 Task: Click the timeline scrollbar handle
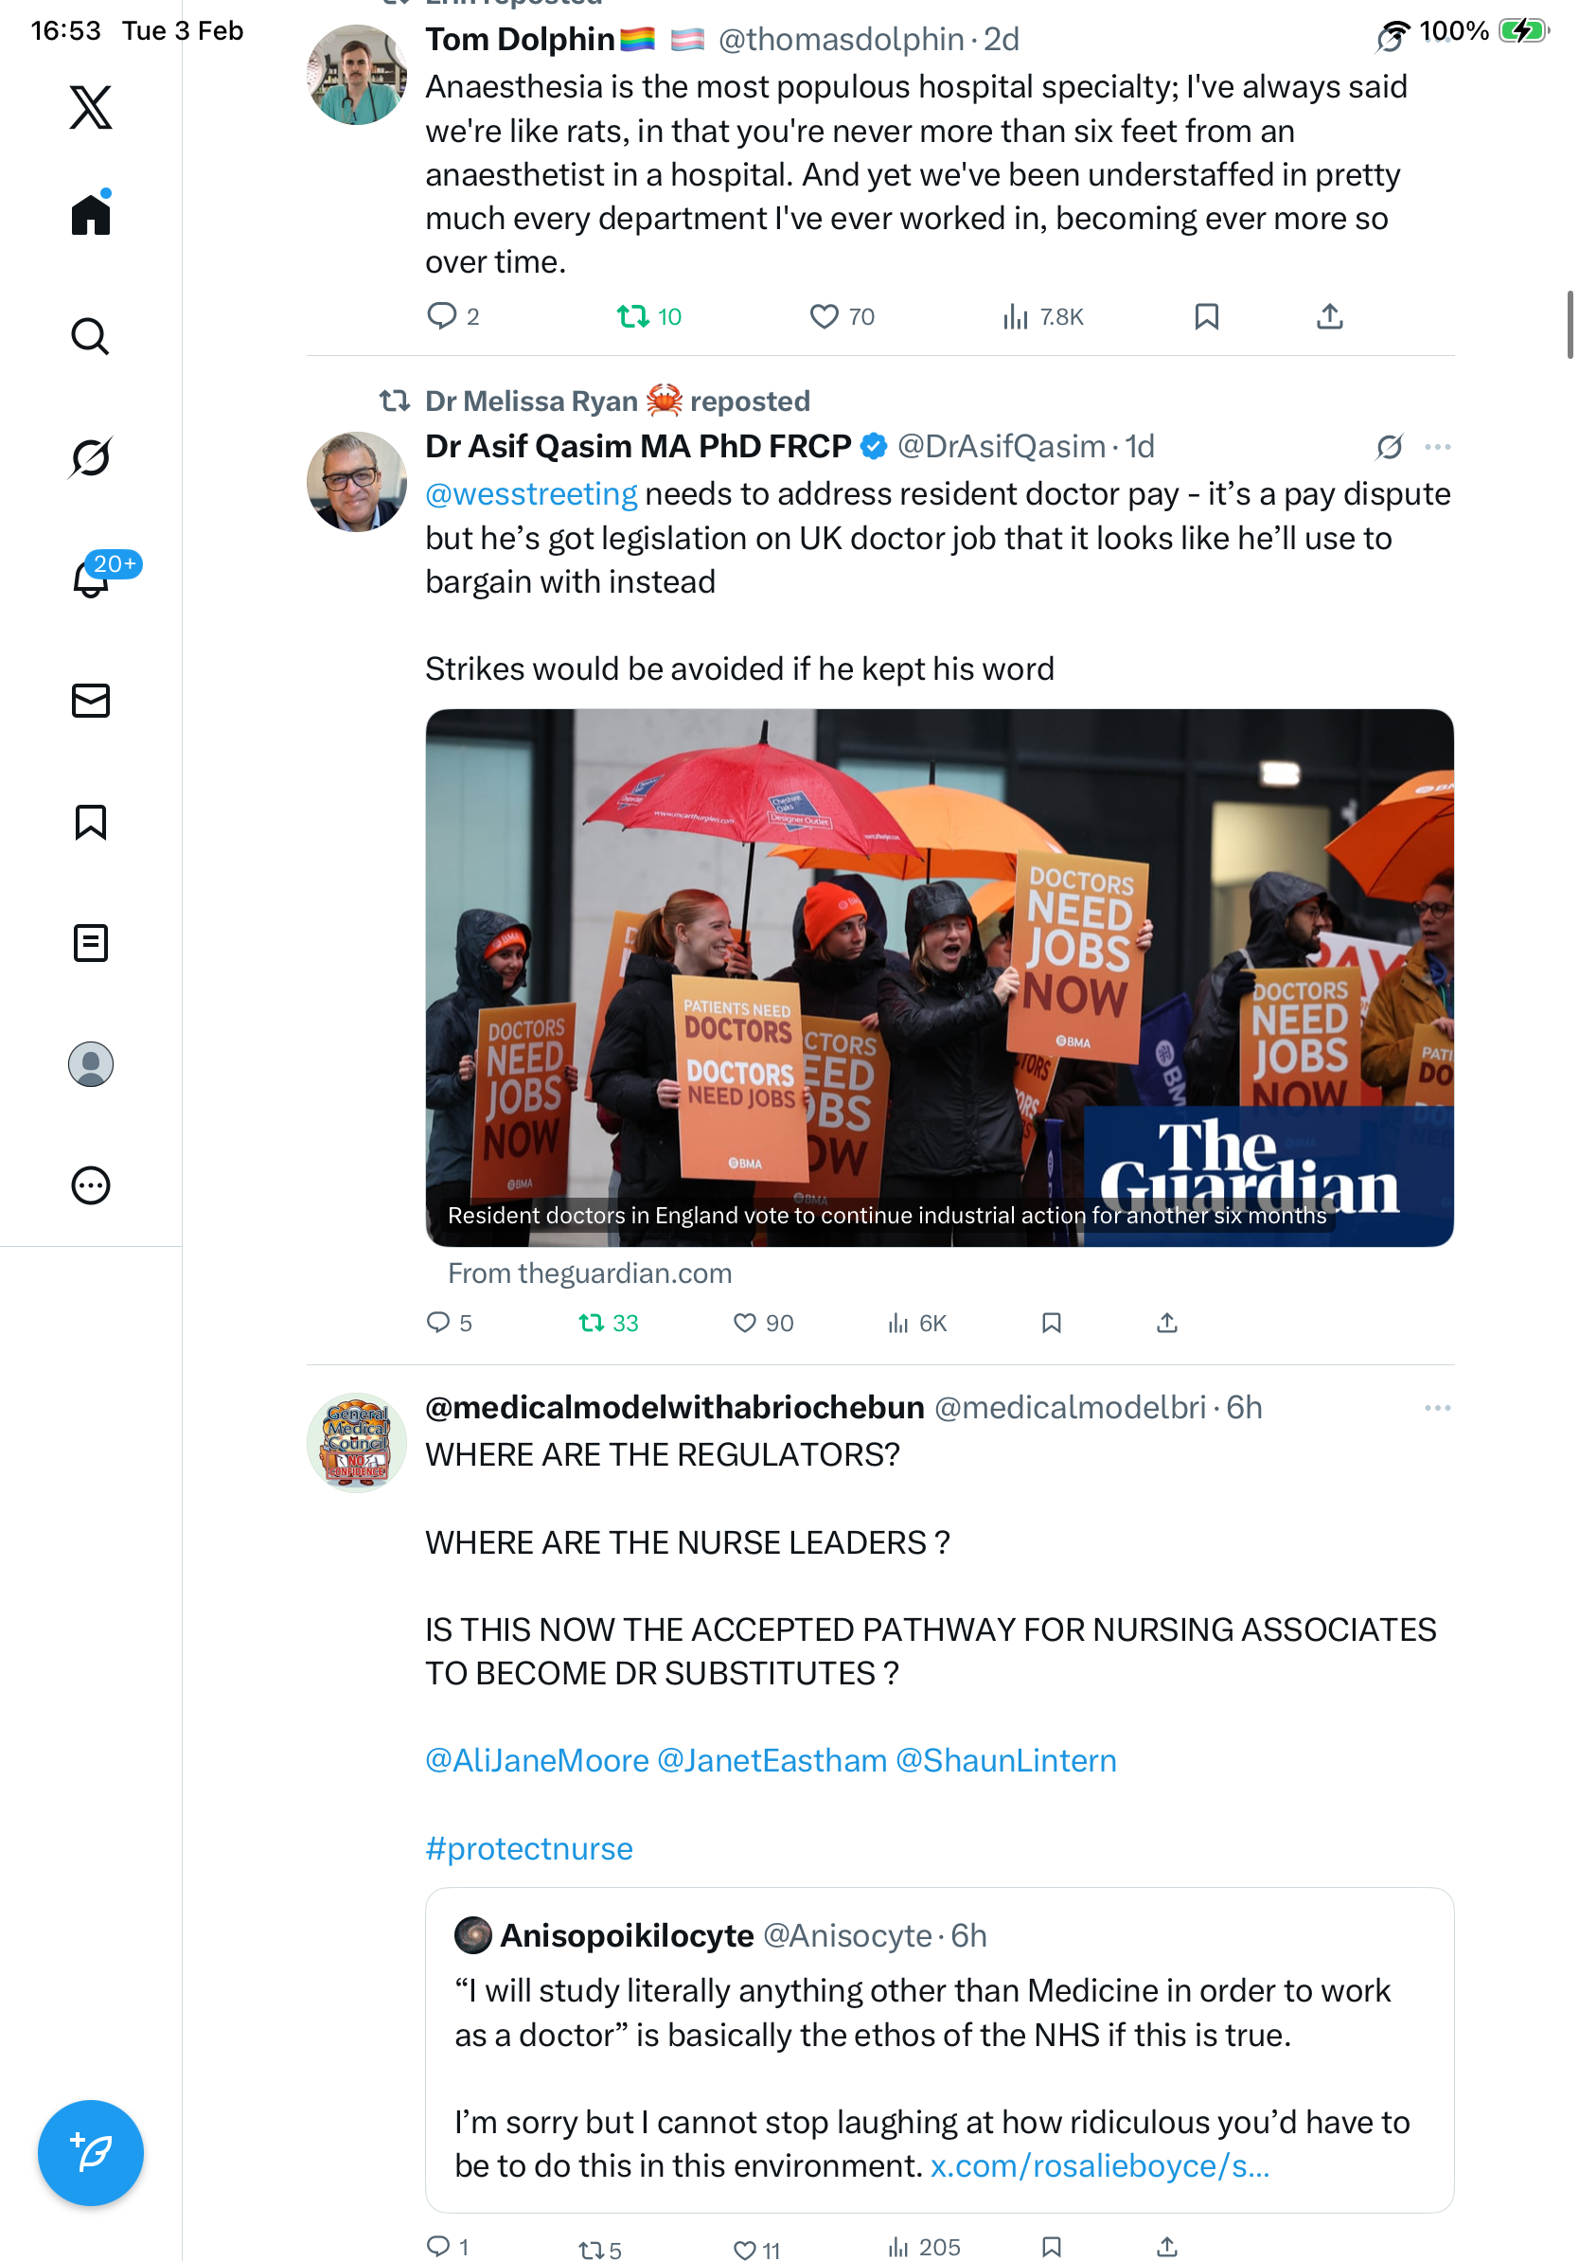pos(1570,325)
